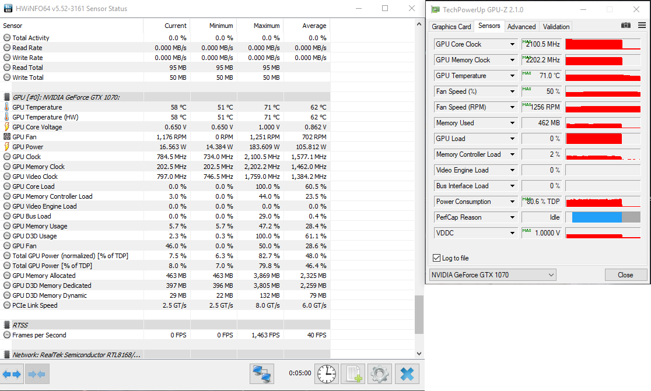Click the HWiNFO scrollbar down arrow
The height and width of the screenshot is (391, 651).
click(419, 354)
